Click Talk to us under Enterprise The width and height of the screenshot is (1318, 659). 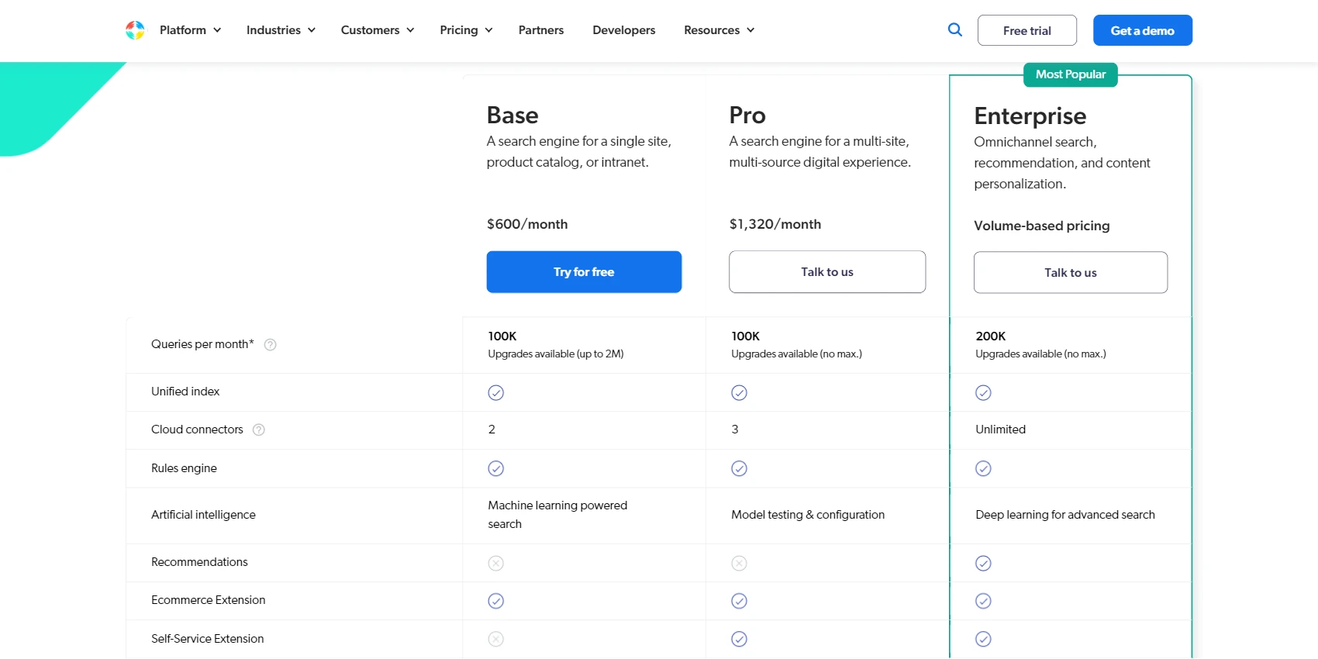[1071, 273]
